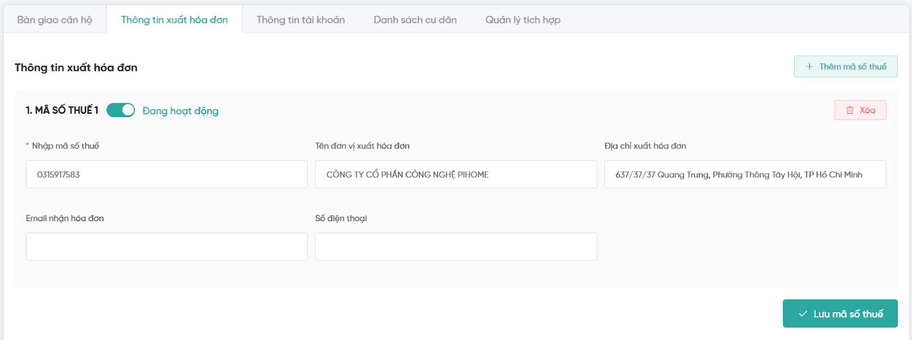Click the Địa chỉ xuất hóa đơn field
Viewport: 912px width, 340px height.
coord(745,175)
